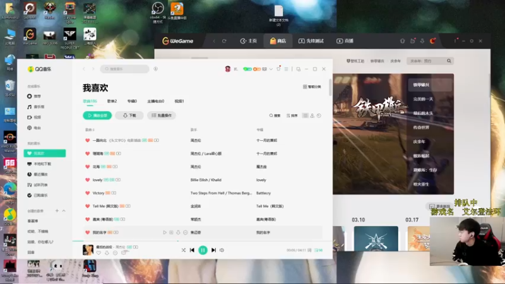This screenshot has height=284, width=505.
Task: Search within the liked songs list
Action: (x=275, y=115)
